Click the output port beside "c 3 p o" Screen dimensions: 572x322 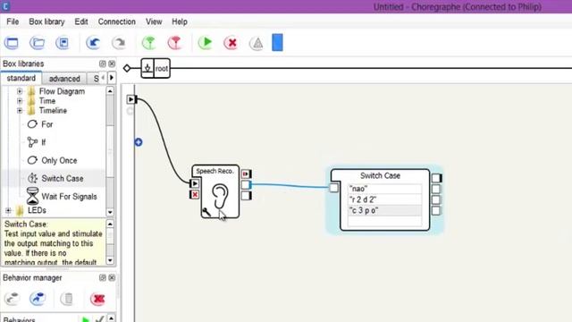[x=436, y=211]
